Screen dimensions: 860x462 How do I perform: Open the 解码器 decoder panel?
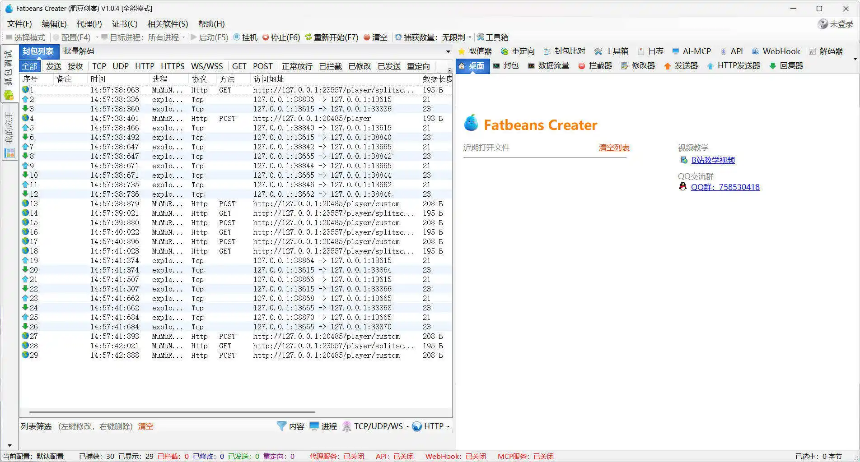pyautogui.click(x=826, y=51)
